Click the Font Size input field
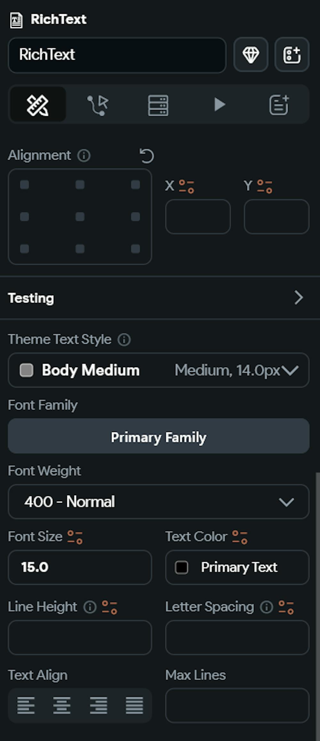320x741 pixels. click(x=80, y=567)
